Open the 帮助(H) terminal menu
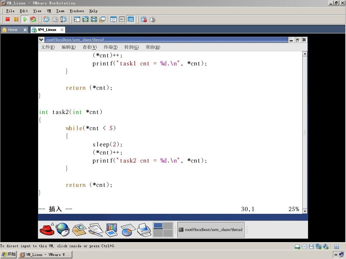This screenshot has height=259, width=346. pos(153,47)
